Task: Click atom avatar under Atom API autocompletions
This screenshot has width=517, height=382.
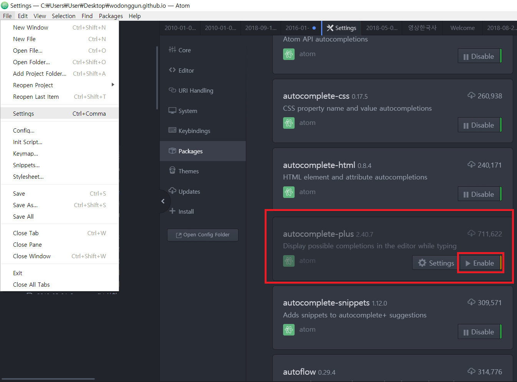Action: 289,54
